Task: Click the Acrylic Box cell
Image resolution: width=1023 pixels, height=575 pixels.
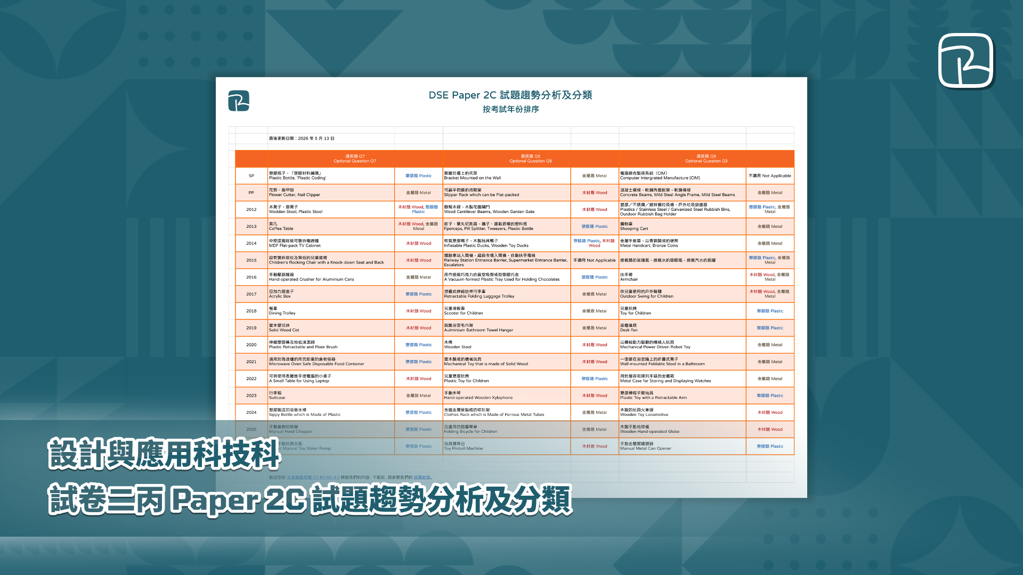Action: click(x=331, y=294)
